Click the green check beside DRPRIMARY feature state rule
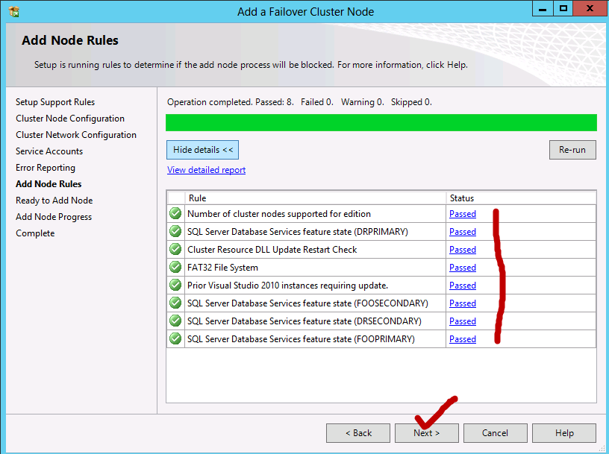Viewport: 609px width, 454px height. [x=175, y=231]
